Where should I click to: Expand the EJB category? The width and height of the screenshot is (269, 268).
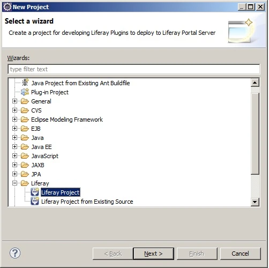tap(14, 129)
